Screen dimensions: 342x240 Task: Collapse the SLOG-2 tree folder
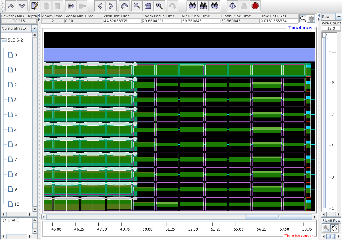(x=4, y=40)
